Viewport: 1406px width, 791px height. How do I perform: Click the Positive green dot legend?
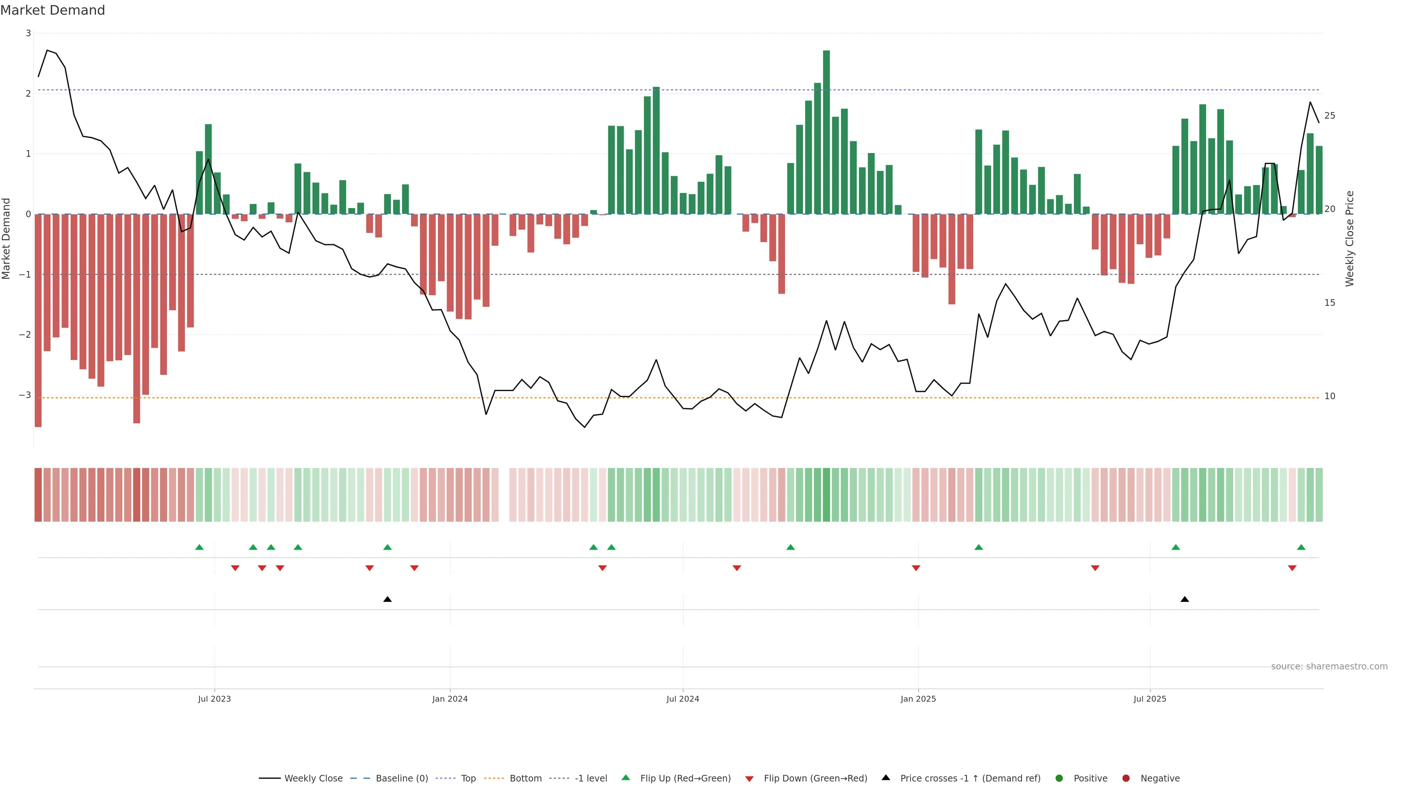coord(1059,778)
